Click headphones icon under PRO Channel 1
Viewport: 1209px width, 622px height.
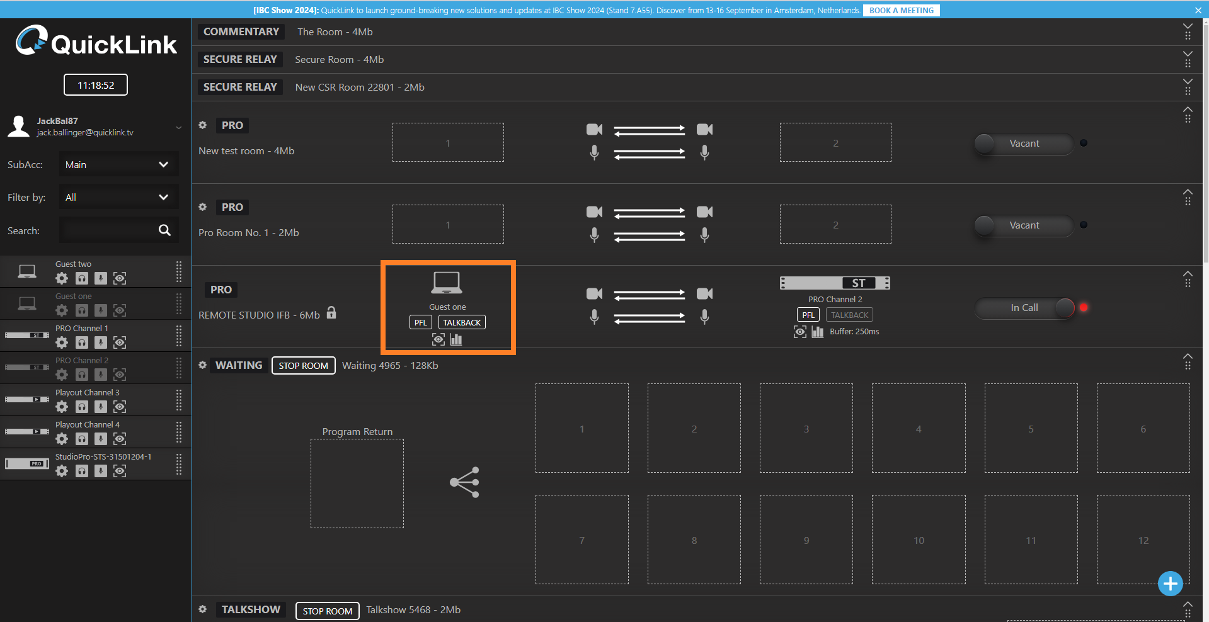point(82,342)
